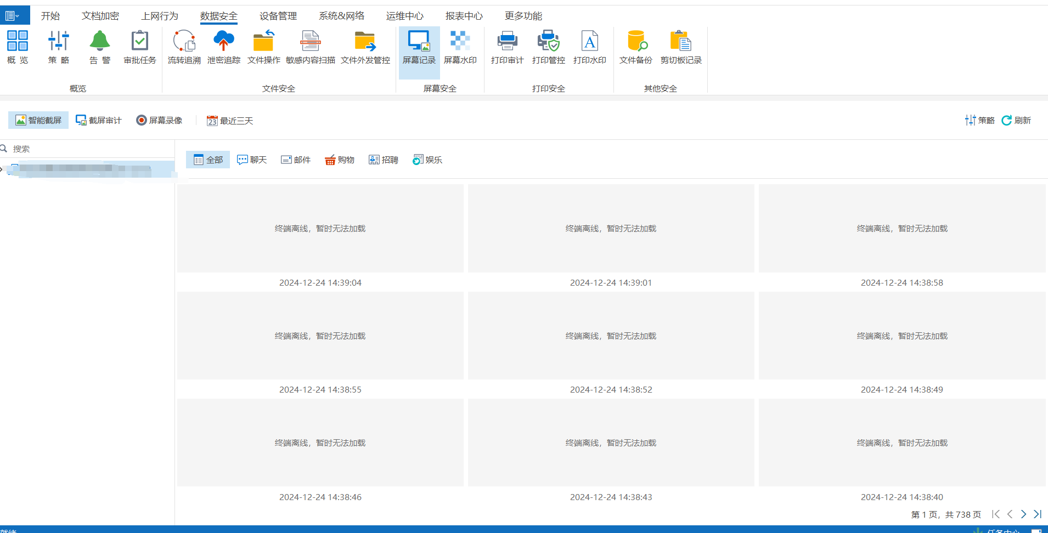Open 打印审计 print audit

point(507,47)
